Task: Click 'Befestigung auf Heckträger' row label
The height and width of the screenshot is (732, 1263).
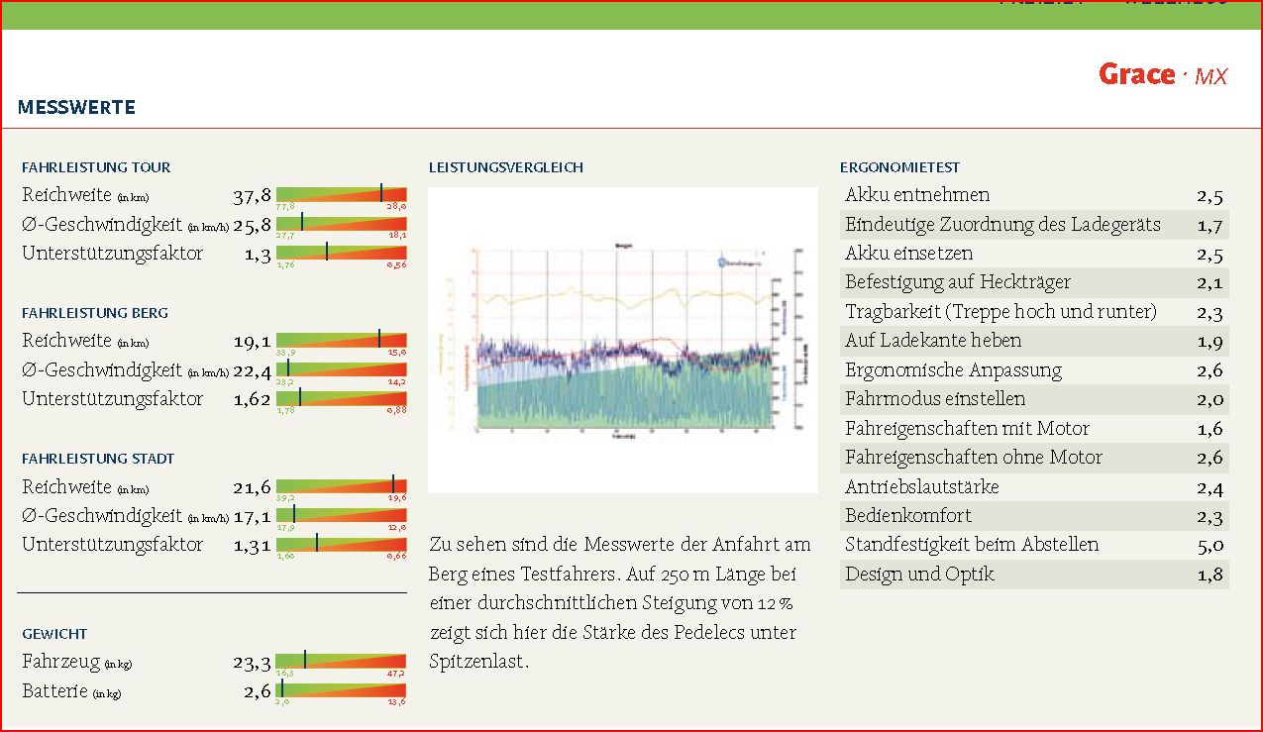Action: point(958,282)
